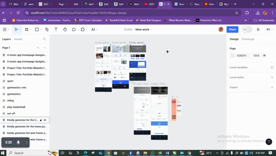Open All Bookmarks folder
The width and height of the screenshot is (276, 156).
coord(264,20)
